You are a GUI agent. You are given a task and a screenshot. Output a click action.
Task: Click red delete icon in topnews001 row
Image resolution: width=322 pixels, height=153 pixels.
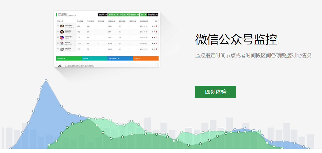[156, 43]
